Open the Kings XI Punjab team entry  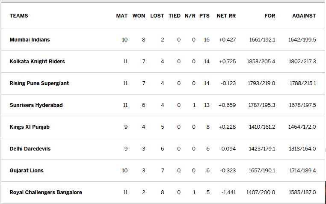tap(30, 127)
